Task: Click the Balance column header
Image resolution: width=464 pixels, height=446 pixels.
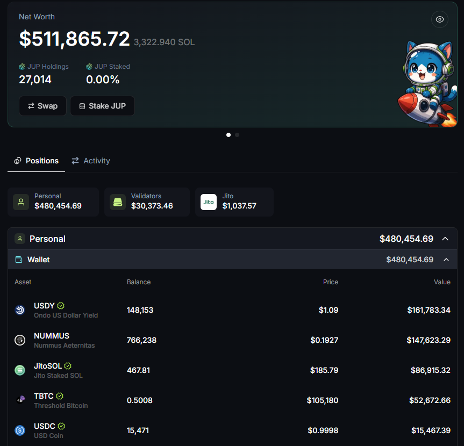Action: (139, 282)
